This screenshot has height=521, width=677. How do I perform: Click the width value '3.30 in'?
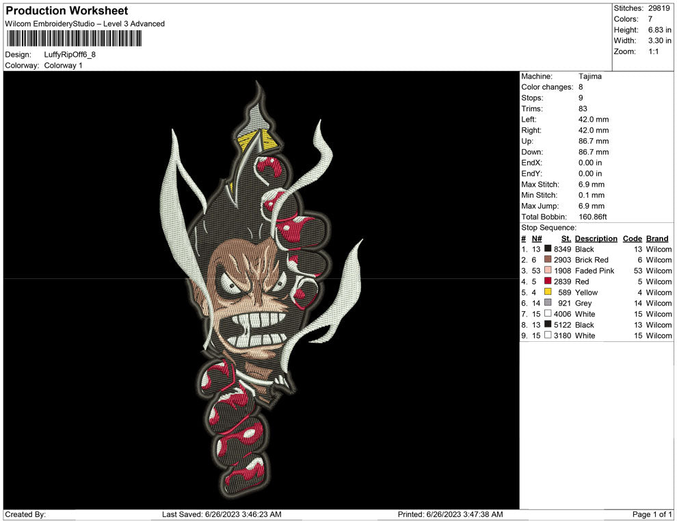660,40
